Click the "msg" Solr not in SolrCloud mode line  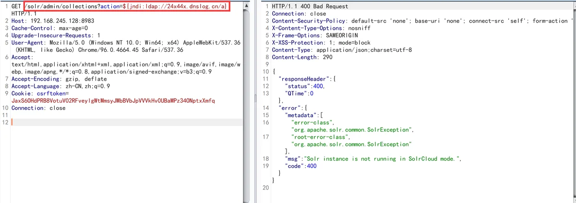click(x=373, y=158)
